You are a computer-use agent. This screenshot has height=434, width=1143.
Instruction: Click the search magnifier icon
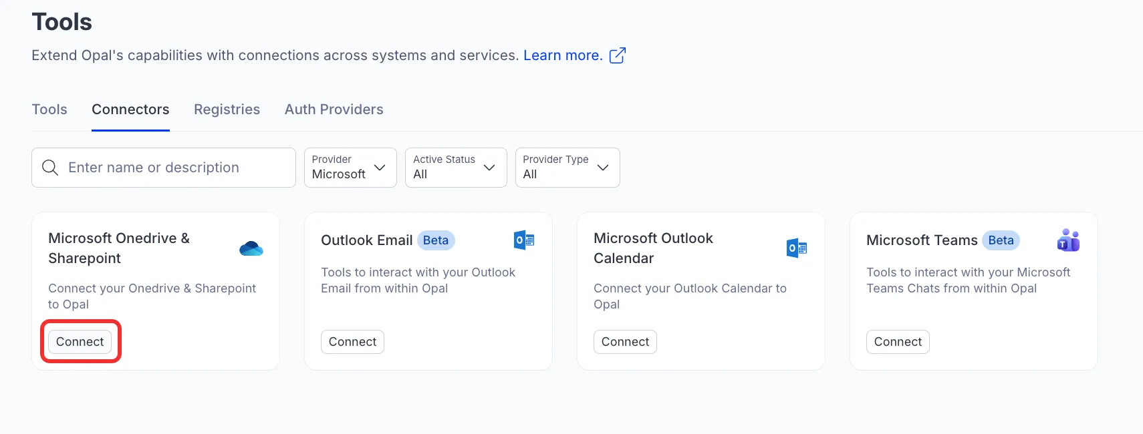(x=50, y=168)
